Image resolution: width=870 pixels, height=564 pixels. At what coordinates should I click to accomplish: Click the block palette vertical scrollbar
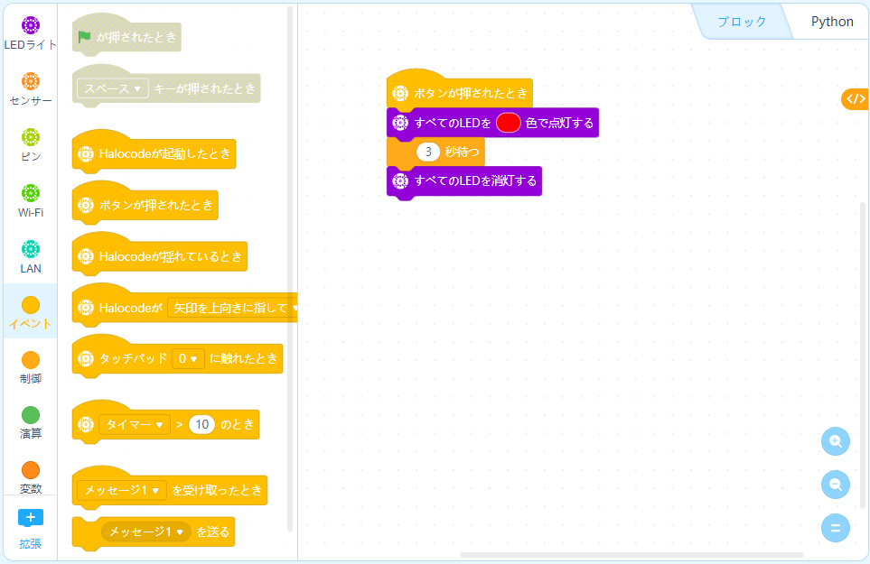pos(290,269)
